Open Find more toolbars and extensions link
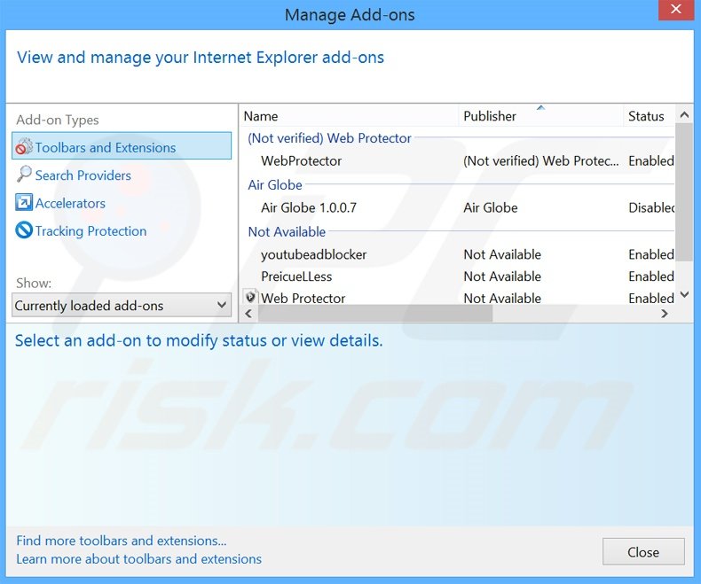Screen dimensions: 701x584 122,541
